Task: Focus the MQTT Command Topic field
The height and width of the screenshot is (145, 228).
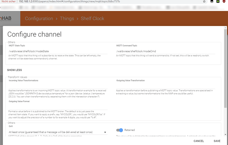Action: click(x=166, y=51)
